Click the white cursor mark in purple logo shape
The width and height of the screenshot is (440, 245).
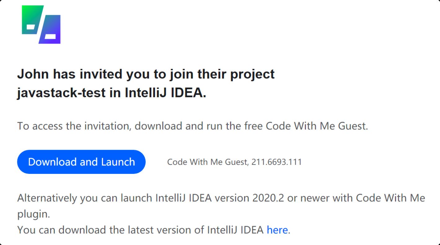50,37
